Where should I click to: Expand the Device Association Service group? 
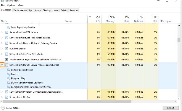tap(2, 38)
